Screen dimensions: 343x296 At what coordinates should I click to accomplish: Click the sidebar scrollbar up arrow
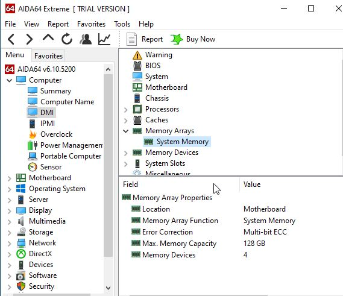point(108,69)
